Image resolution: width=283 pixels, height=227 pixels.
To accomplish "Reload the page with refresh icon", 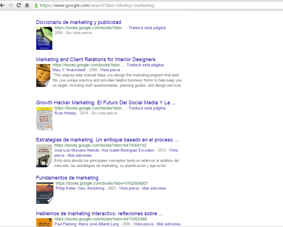I will (x=19, y=5).
